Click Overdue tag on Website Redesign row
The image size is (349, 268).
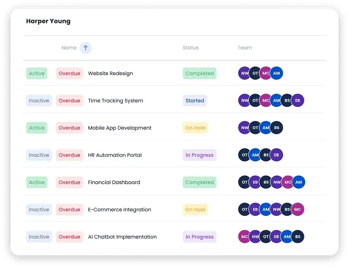click(69, 73)
